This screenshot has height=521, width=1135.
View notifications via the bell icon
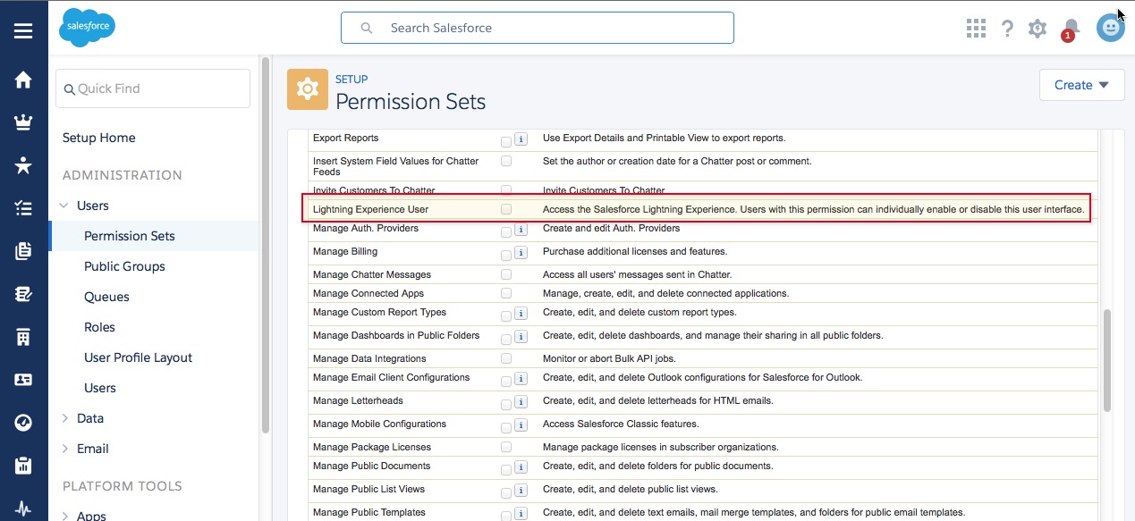1071,29
